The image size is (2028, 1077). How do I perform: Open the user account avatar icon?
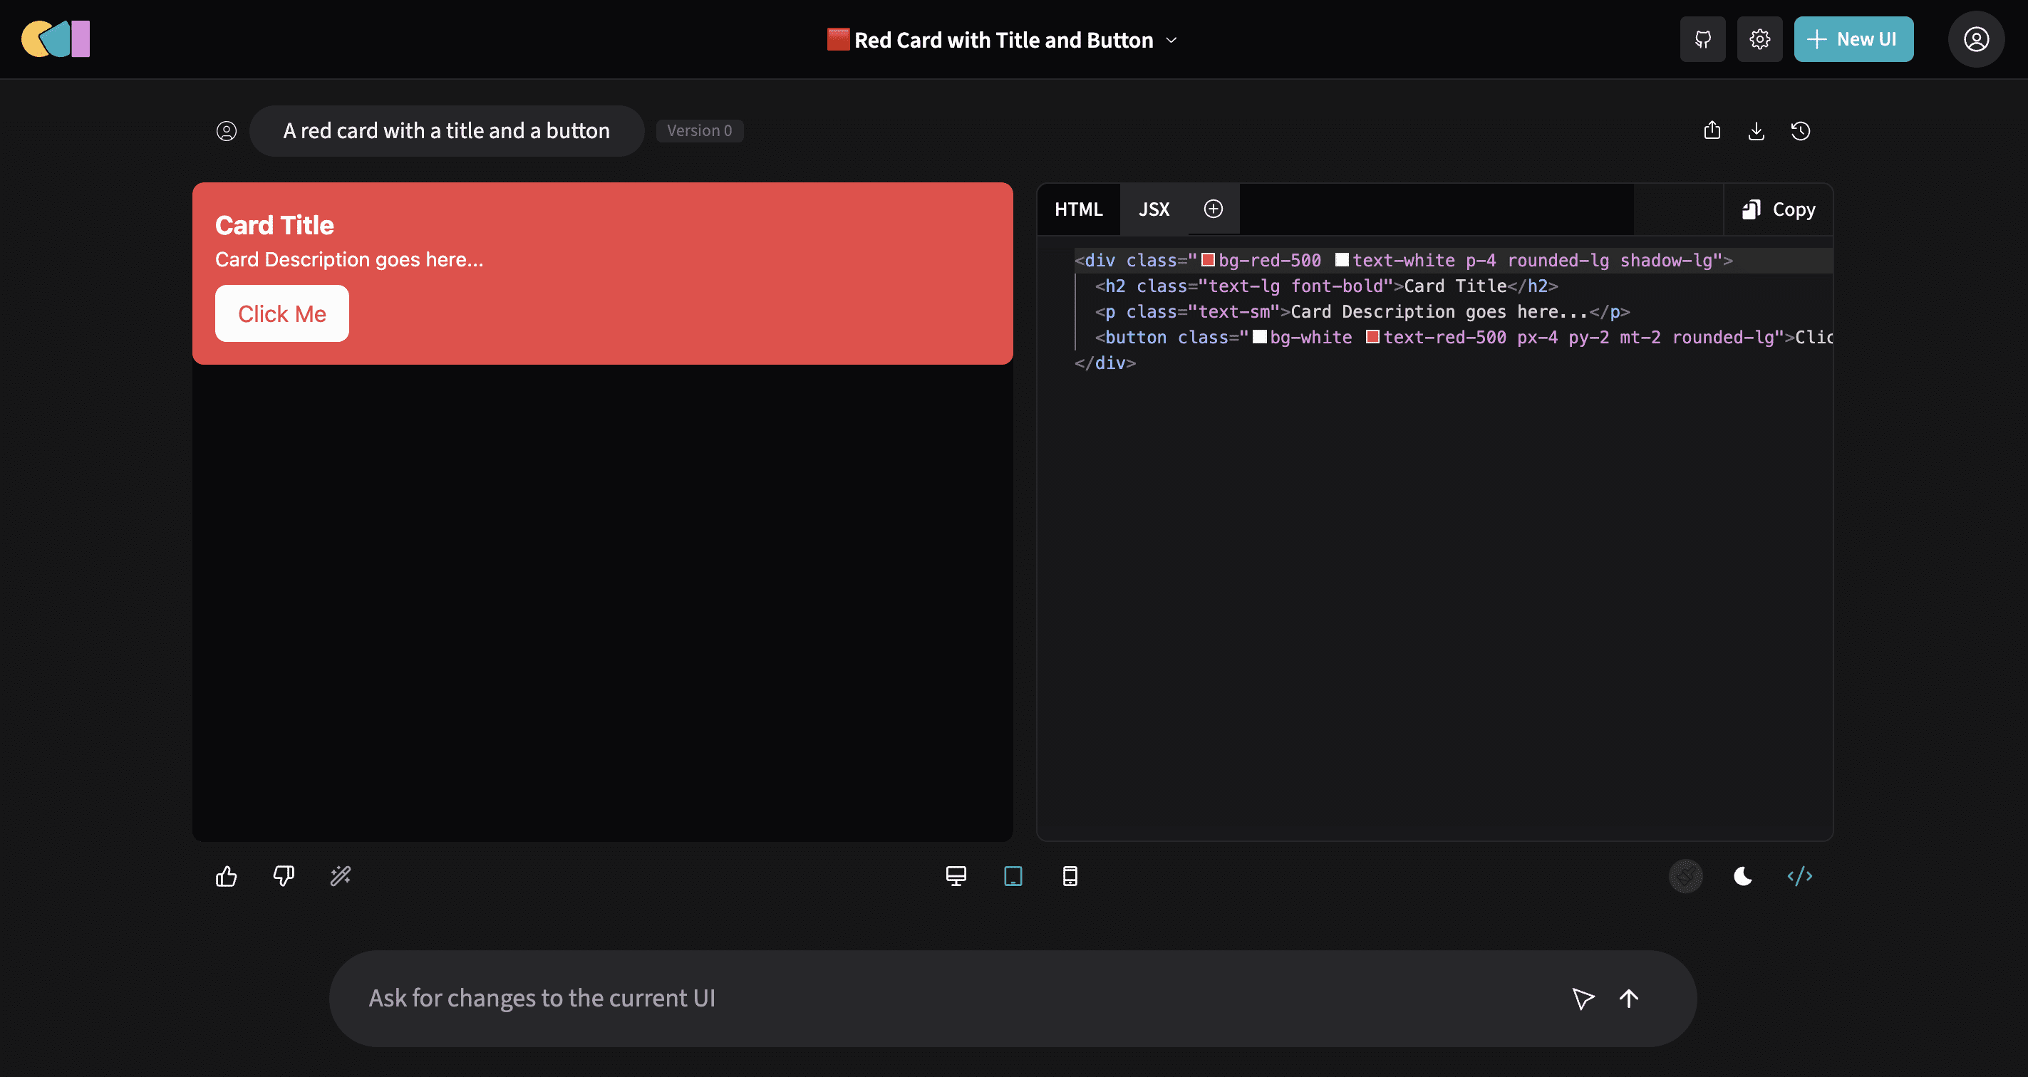pyautogui.click(x=1976, y=38)
